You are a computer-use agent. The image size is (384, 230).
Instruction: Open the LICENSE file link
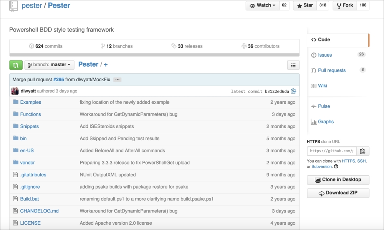30,223
